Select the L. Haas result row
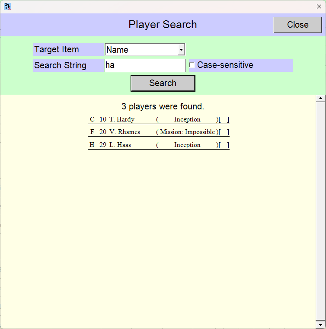The image size is (326, 329). pos(159,145)
